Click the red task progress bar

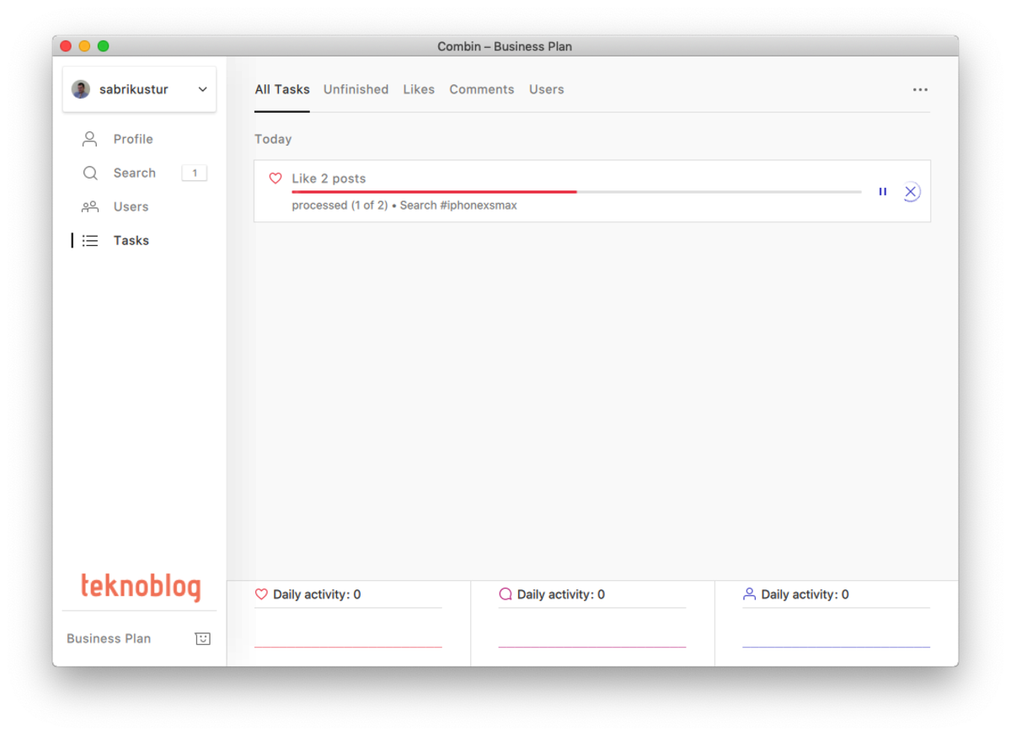pos(434,192)
